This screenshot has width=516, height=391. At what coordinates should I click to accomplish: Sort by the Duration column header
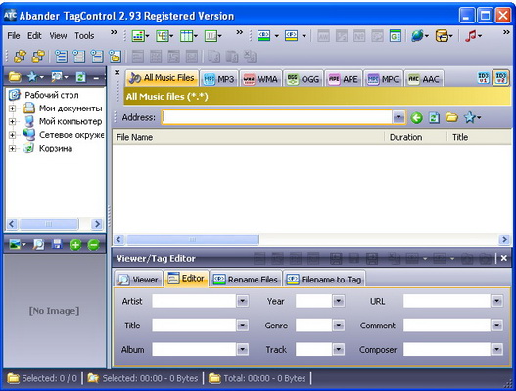415,137
